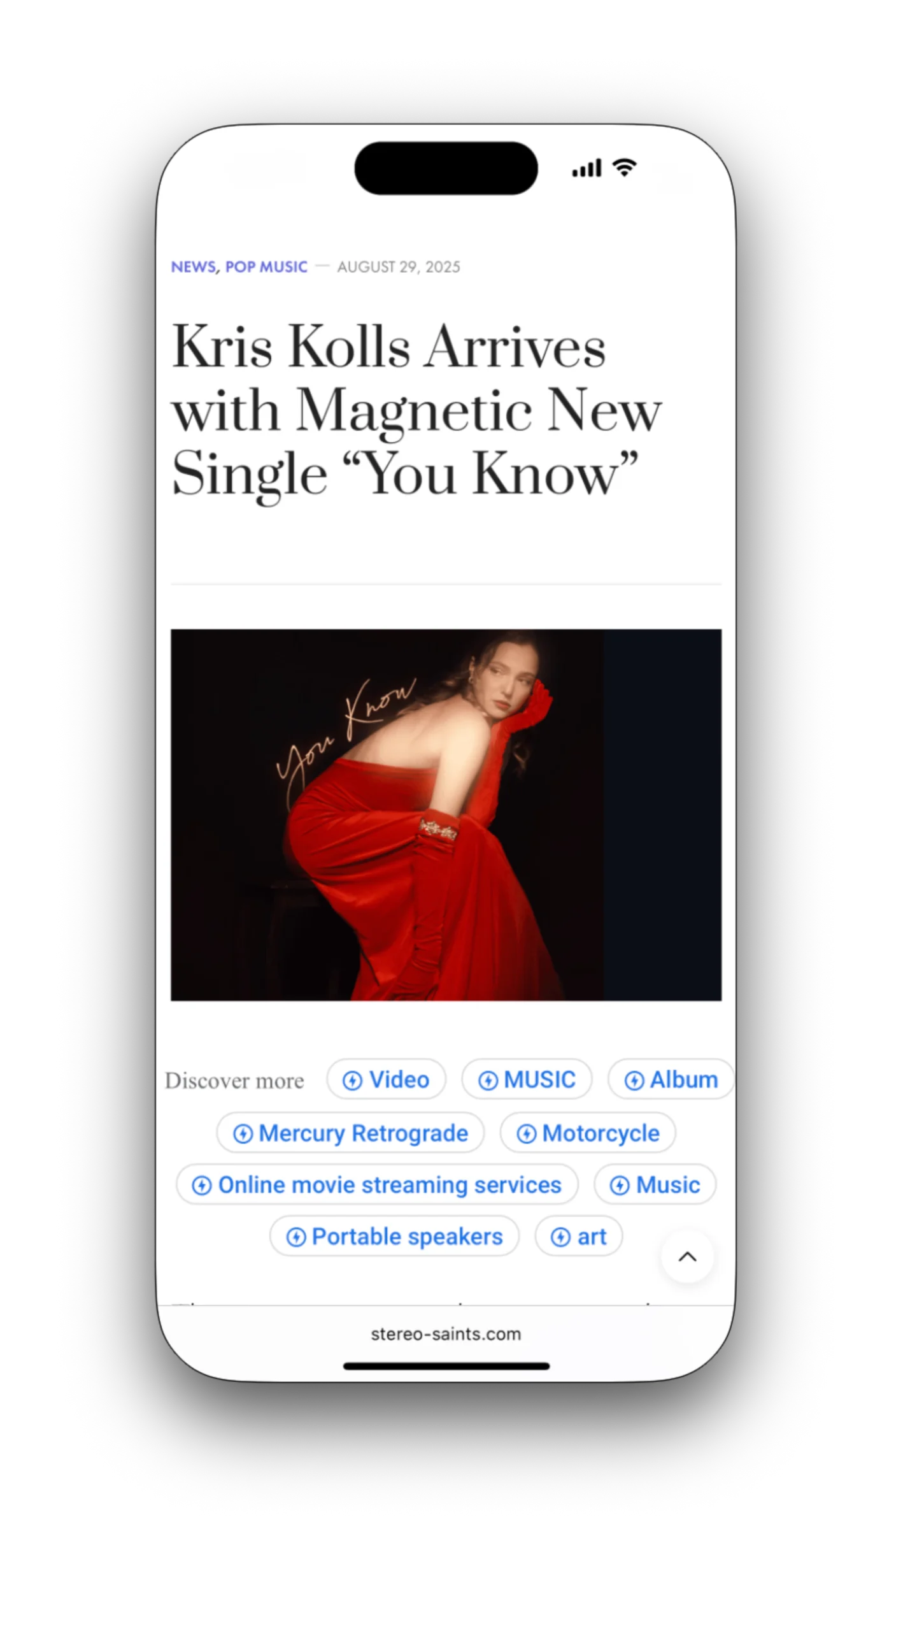Viewport: 917px width, 1631px height.
Task: Tap the home indicator bar
Action: tap(446, 1366)
